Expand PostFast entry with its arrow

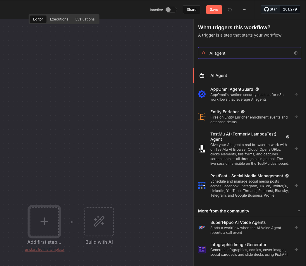tap(296, 186)
